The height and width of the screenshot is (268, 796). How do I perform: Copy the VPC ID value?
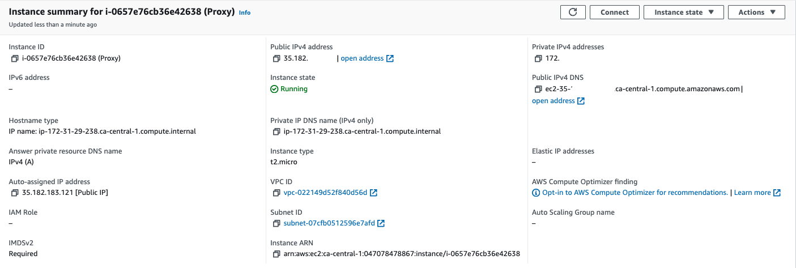click(x=276, y=193)
